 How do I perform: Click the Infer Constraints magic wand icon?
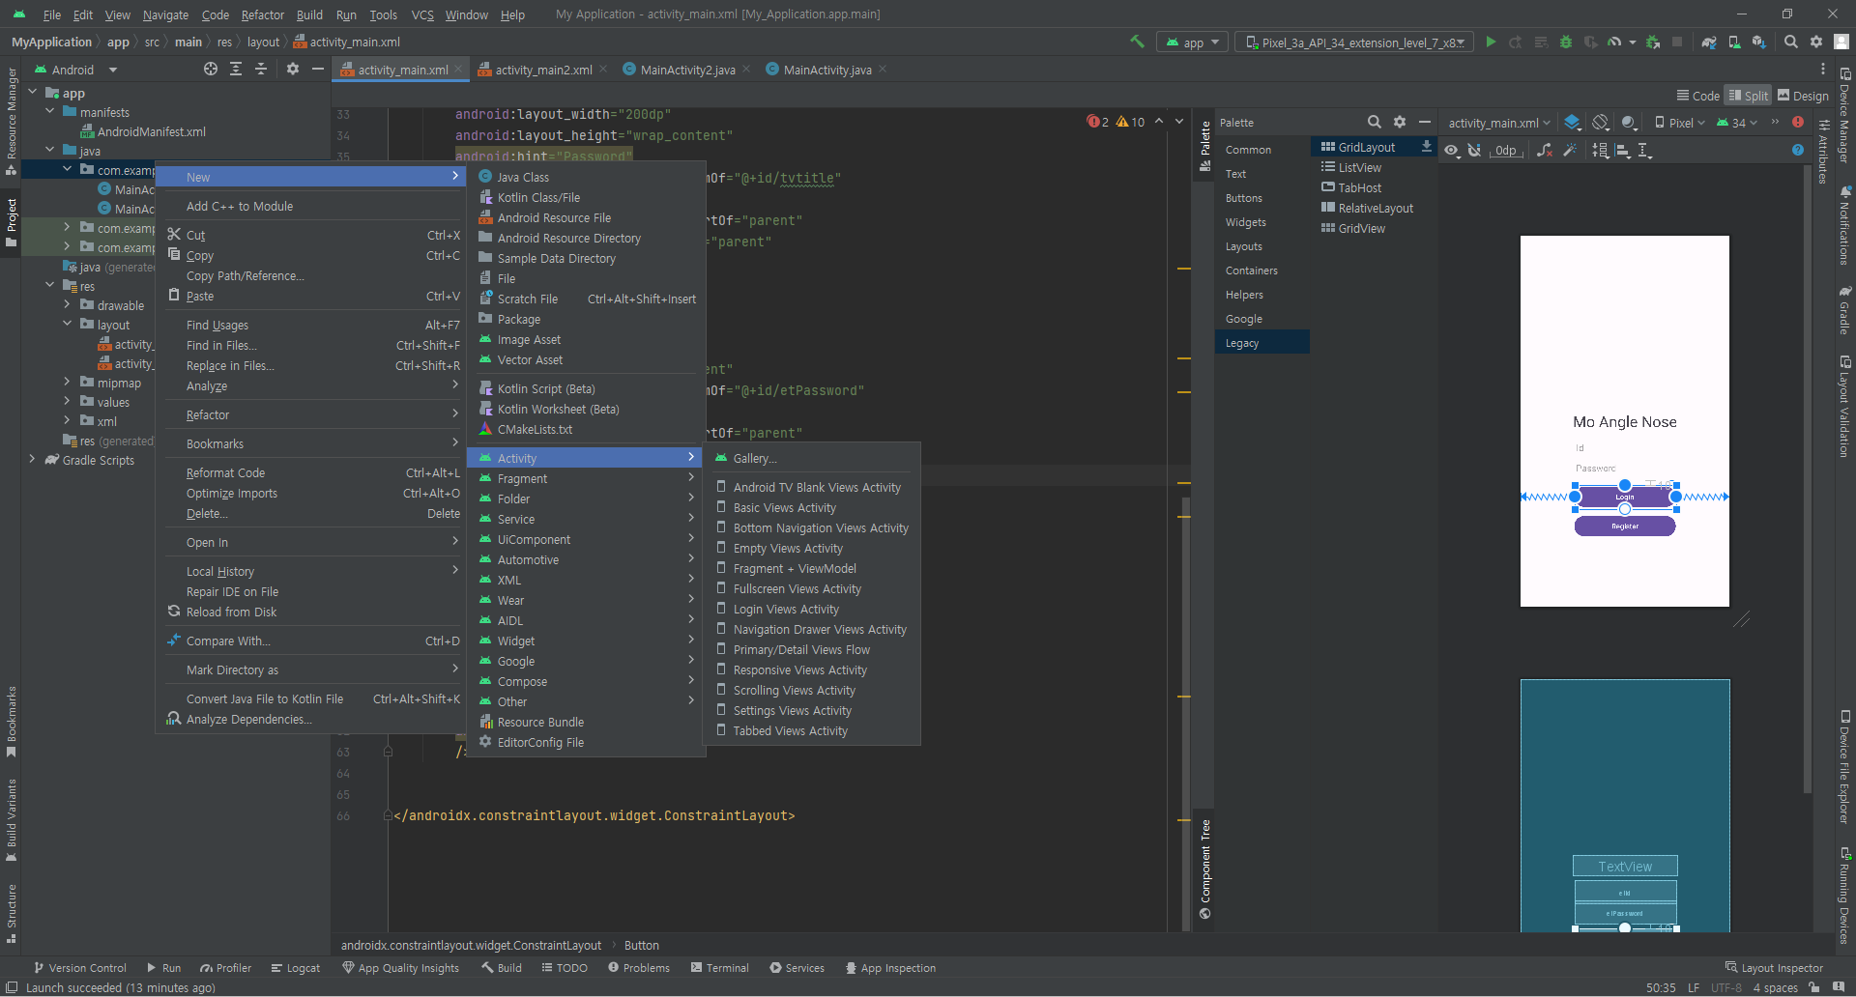pos(1570,151)
